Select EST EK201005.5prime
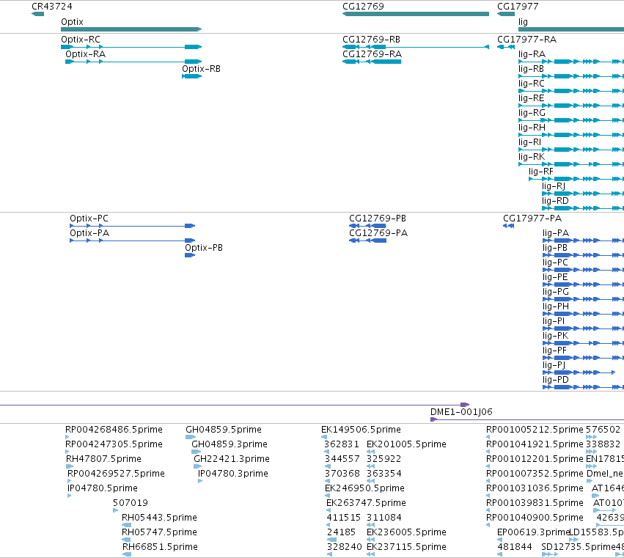 [370, 452]
